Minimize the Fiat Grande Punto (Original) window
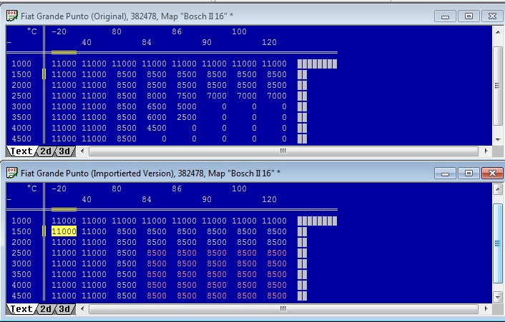This screenshot has height=322, width=505. click(x=446, y=16)
